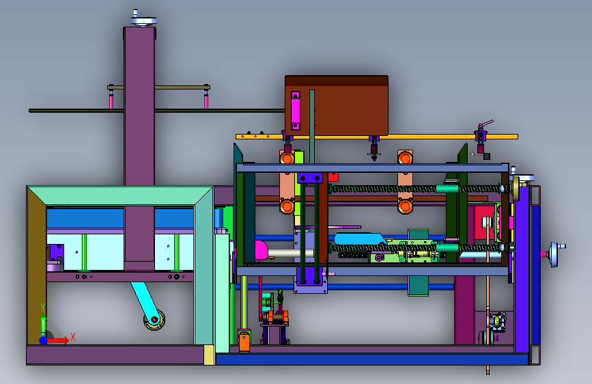Select the dark blue base beam
This screenshot has width=592, height=384.
pos(371,359)
